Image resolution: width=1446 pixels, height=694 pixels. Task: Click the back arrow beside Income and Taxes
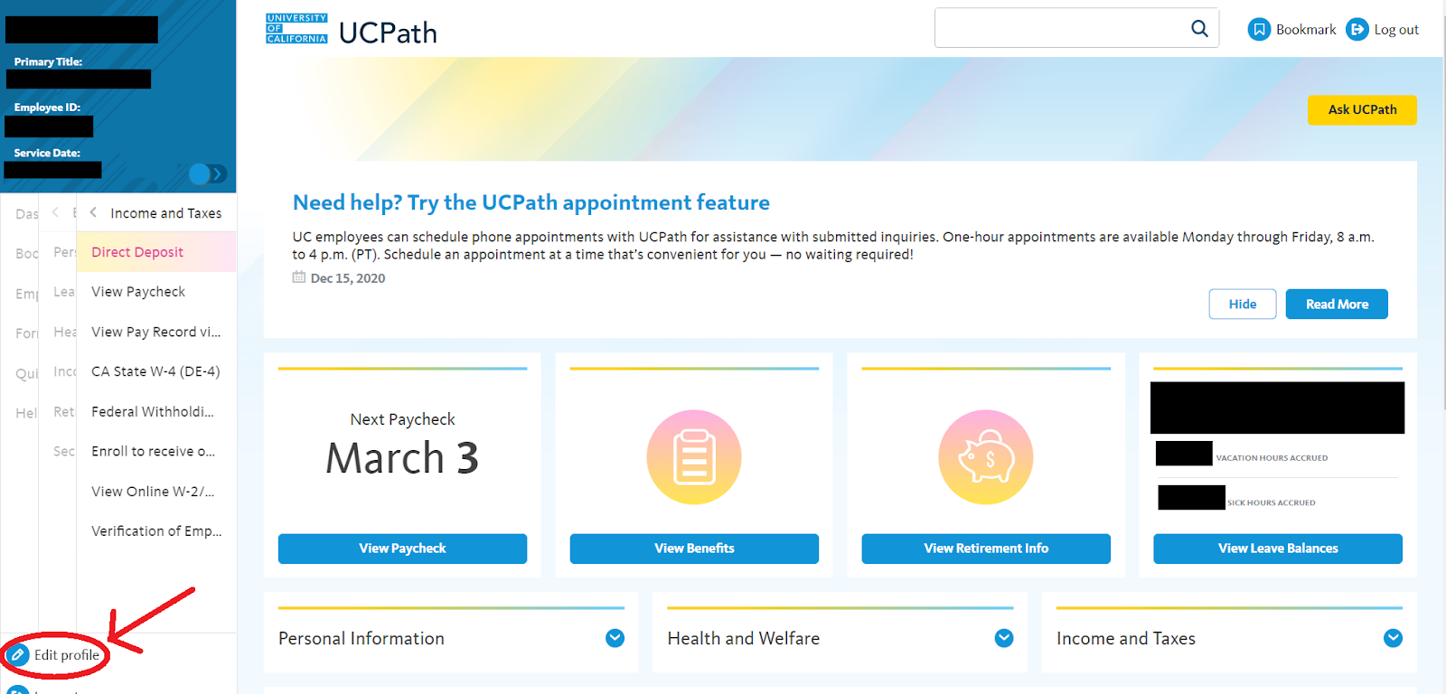93,213
